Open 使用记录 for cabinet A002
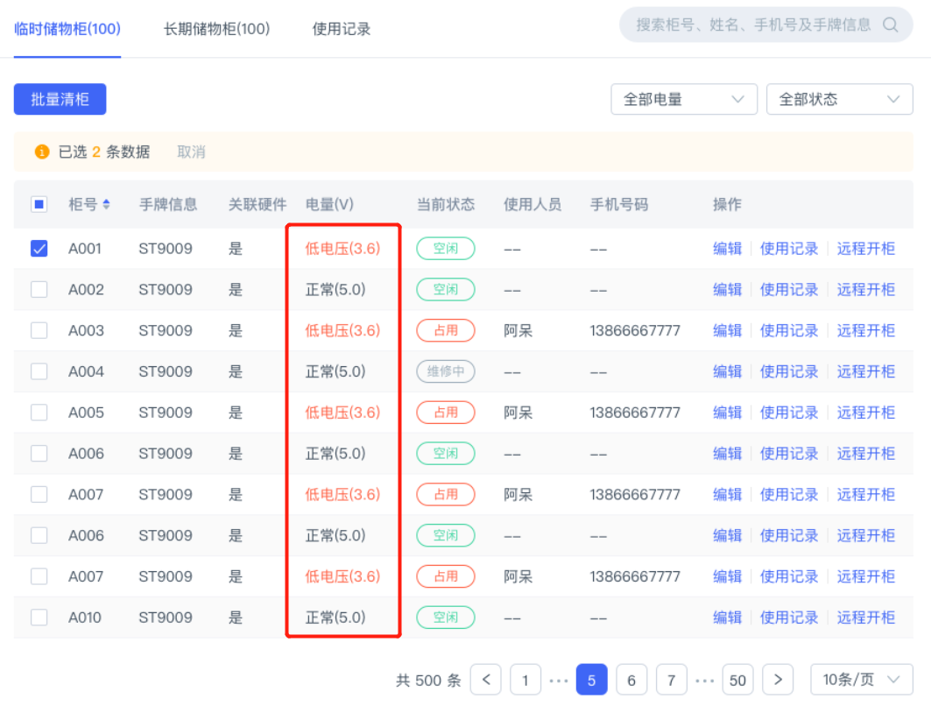The height and width of the screenshot is (713, 931). [x=789, y=290]
